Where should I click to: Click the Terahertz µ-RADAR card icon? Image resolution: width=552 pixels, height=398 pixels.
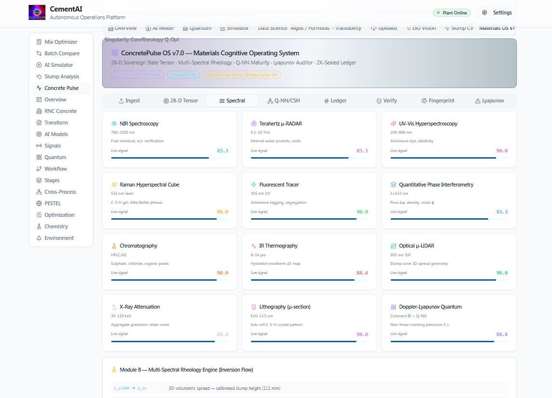(253, 124)
